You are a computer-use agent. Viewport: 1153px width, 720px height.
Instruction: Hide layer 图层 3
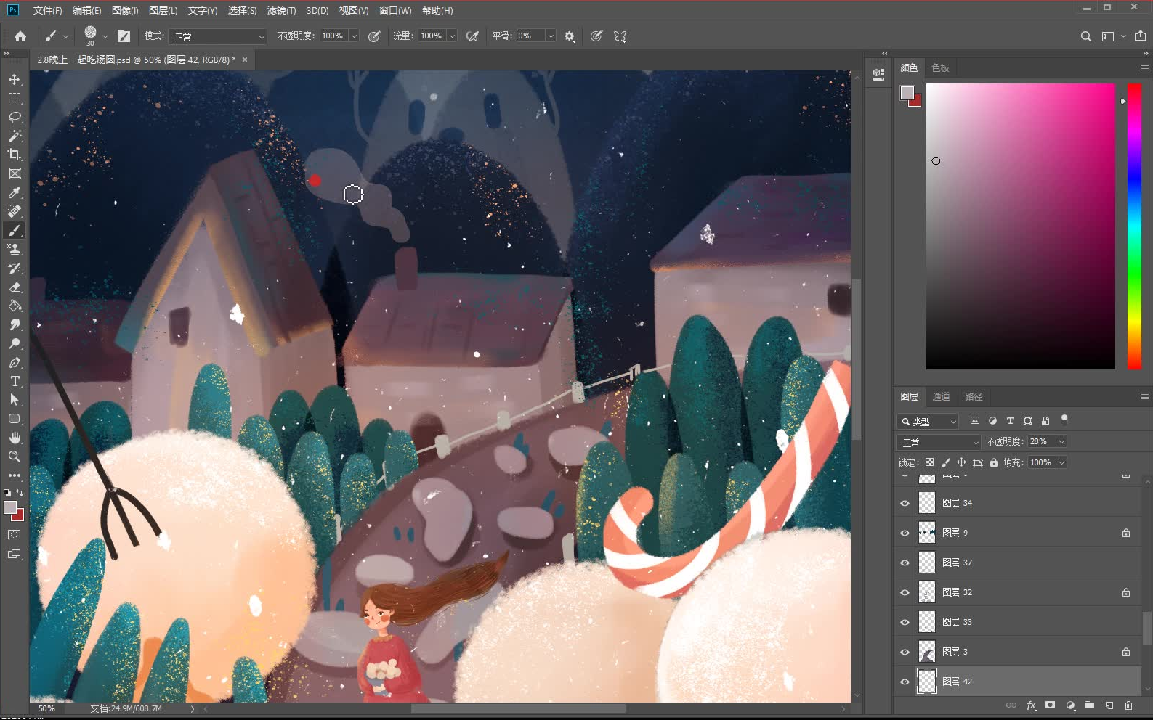(x=905, y=652)
